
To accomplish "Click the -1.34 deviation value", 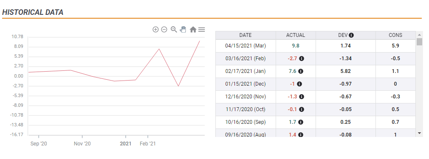I will pos(346,59).
